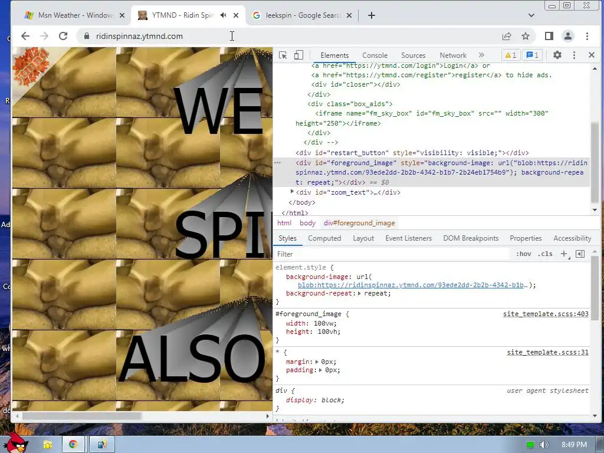Show the warnings count badge
Viewport: 604px width, 453px height.
[510, 55]
